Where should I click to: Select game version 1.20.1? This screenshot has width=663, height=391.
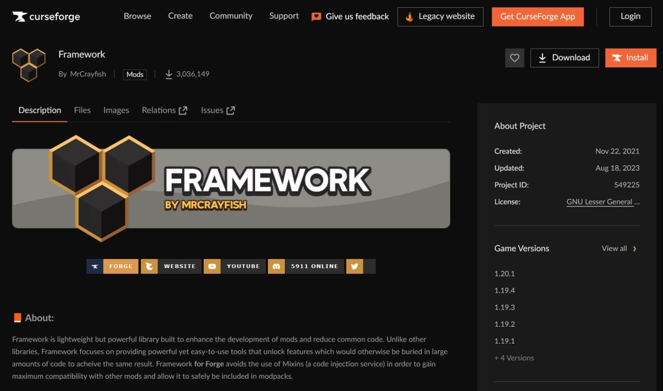click(x=504, y=273)
